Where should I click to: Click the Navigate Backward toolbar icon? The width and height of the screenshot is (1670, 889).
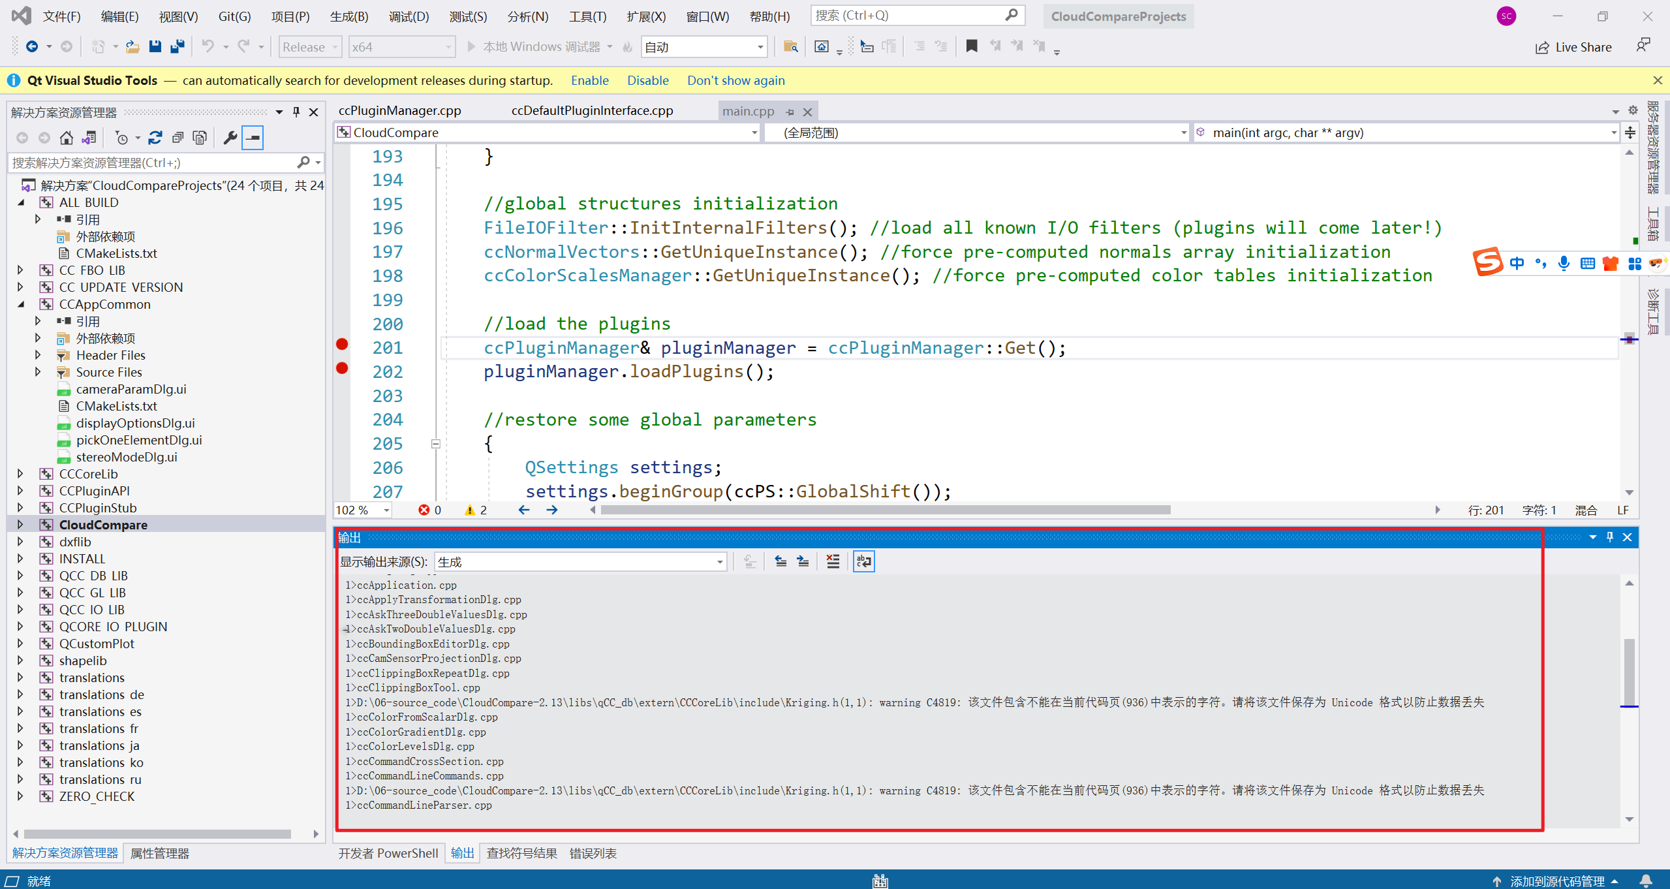(x=31, y=46)
